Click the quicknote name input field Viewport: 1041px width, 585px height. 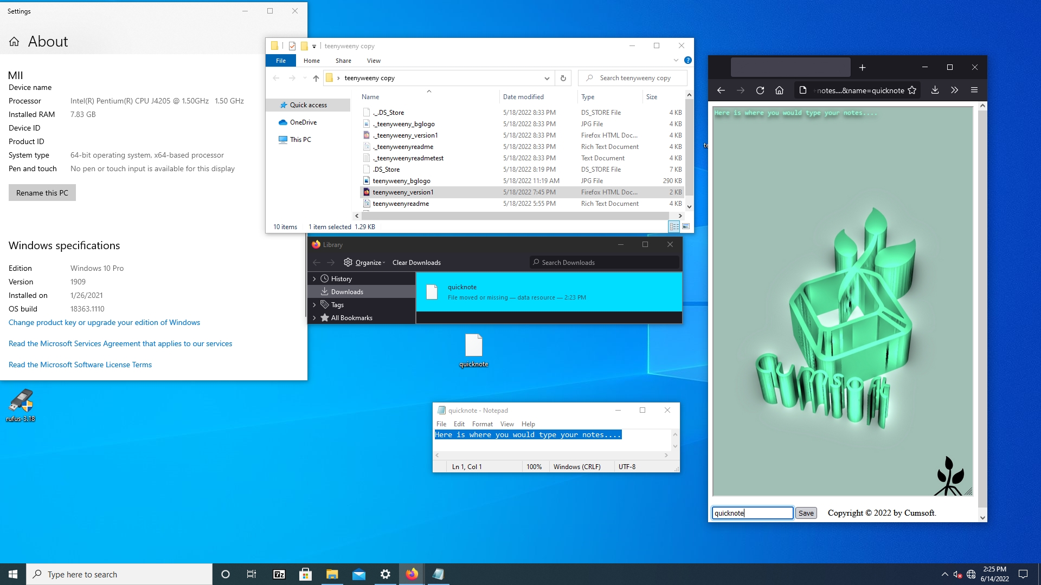tap(752, 513)
